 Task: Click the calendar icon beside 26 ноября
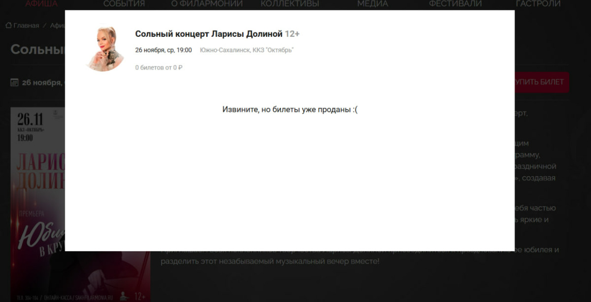coord(14,82)
